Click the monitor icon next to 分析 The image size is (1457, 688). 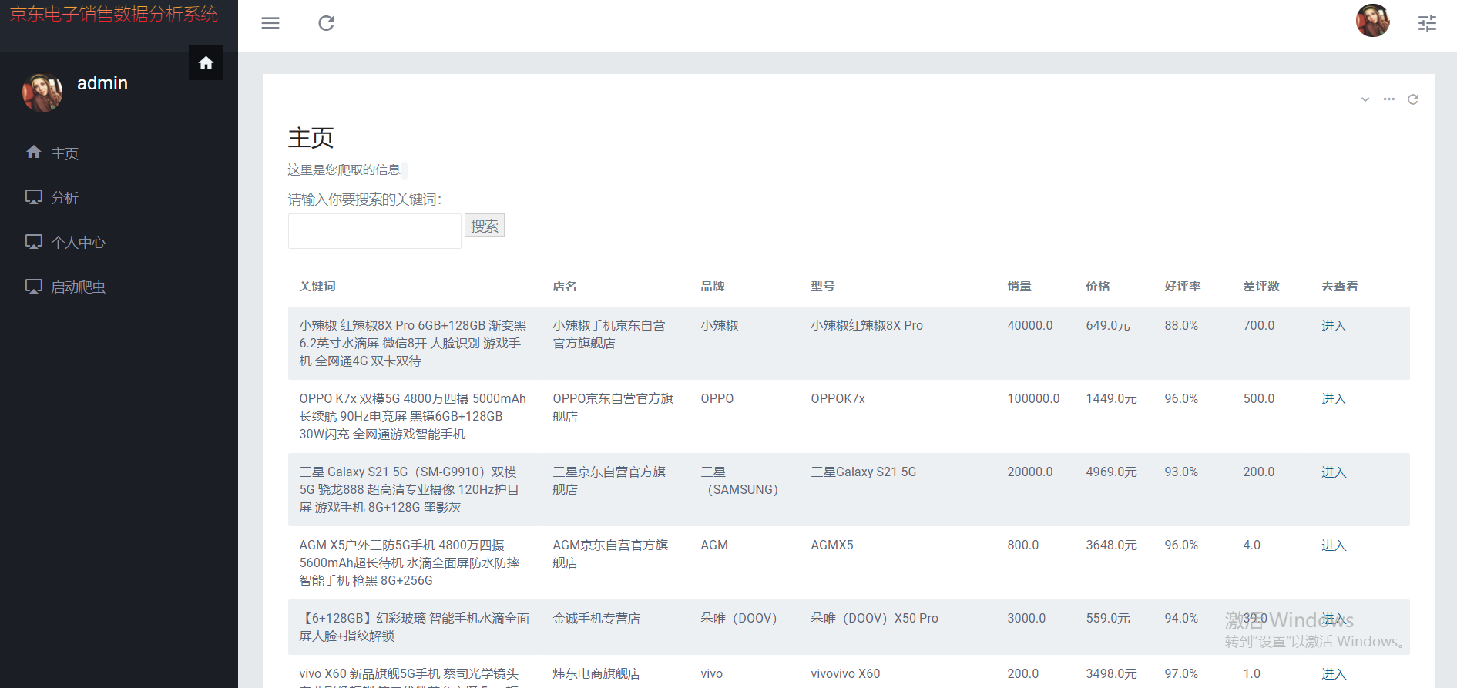pos(34,197)
